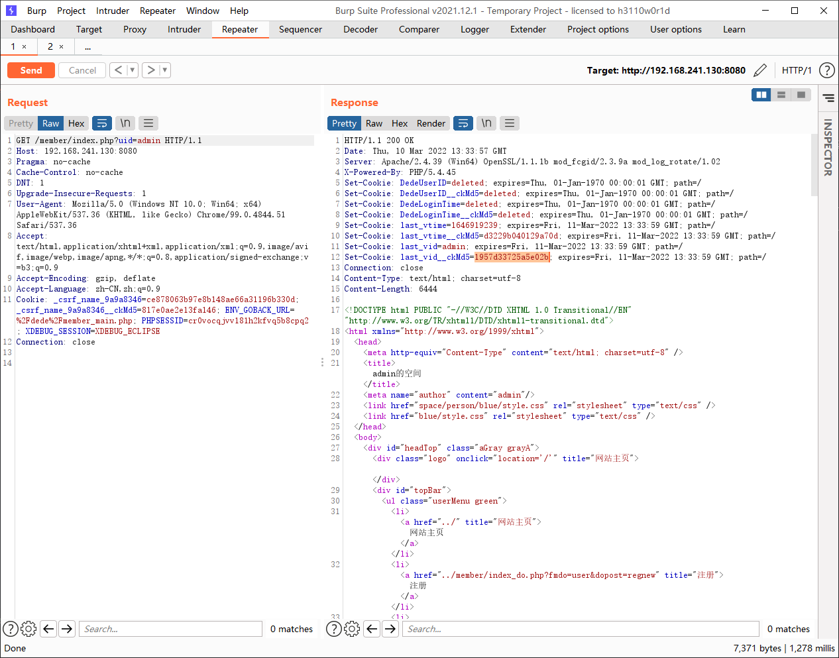Viewport: 839px width, 658px height.
Task: Expand history back dropdown arrow
Action: pyautogui.click(x=133, y=70)
